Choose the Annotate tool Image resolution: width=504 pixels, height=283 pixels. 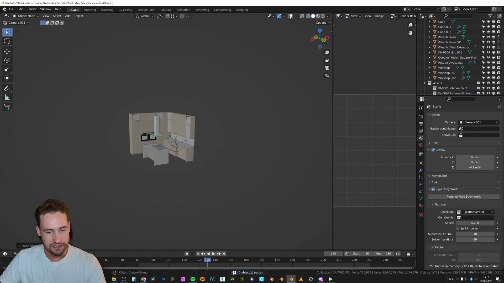coord(7,88)
